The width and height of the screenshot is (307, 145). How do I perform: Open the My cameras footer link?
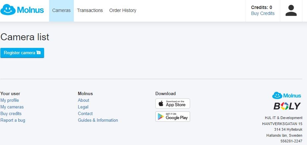pyautogui.click(x=12, y=107)
